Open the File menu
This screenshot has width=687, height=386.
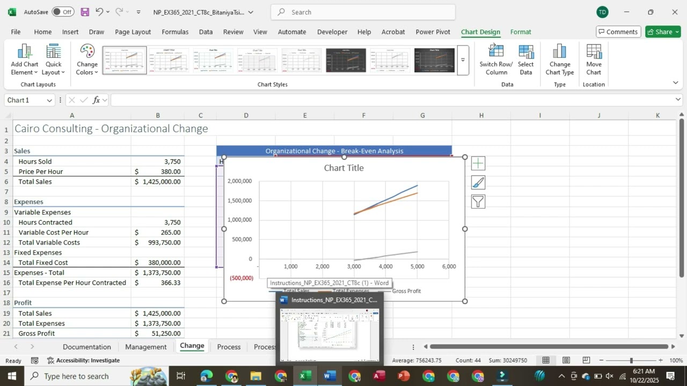click(x=16, y=32)
